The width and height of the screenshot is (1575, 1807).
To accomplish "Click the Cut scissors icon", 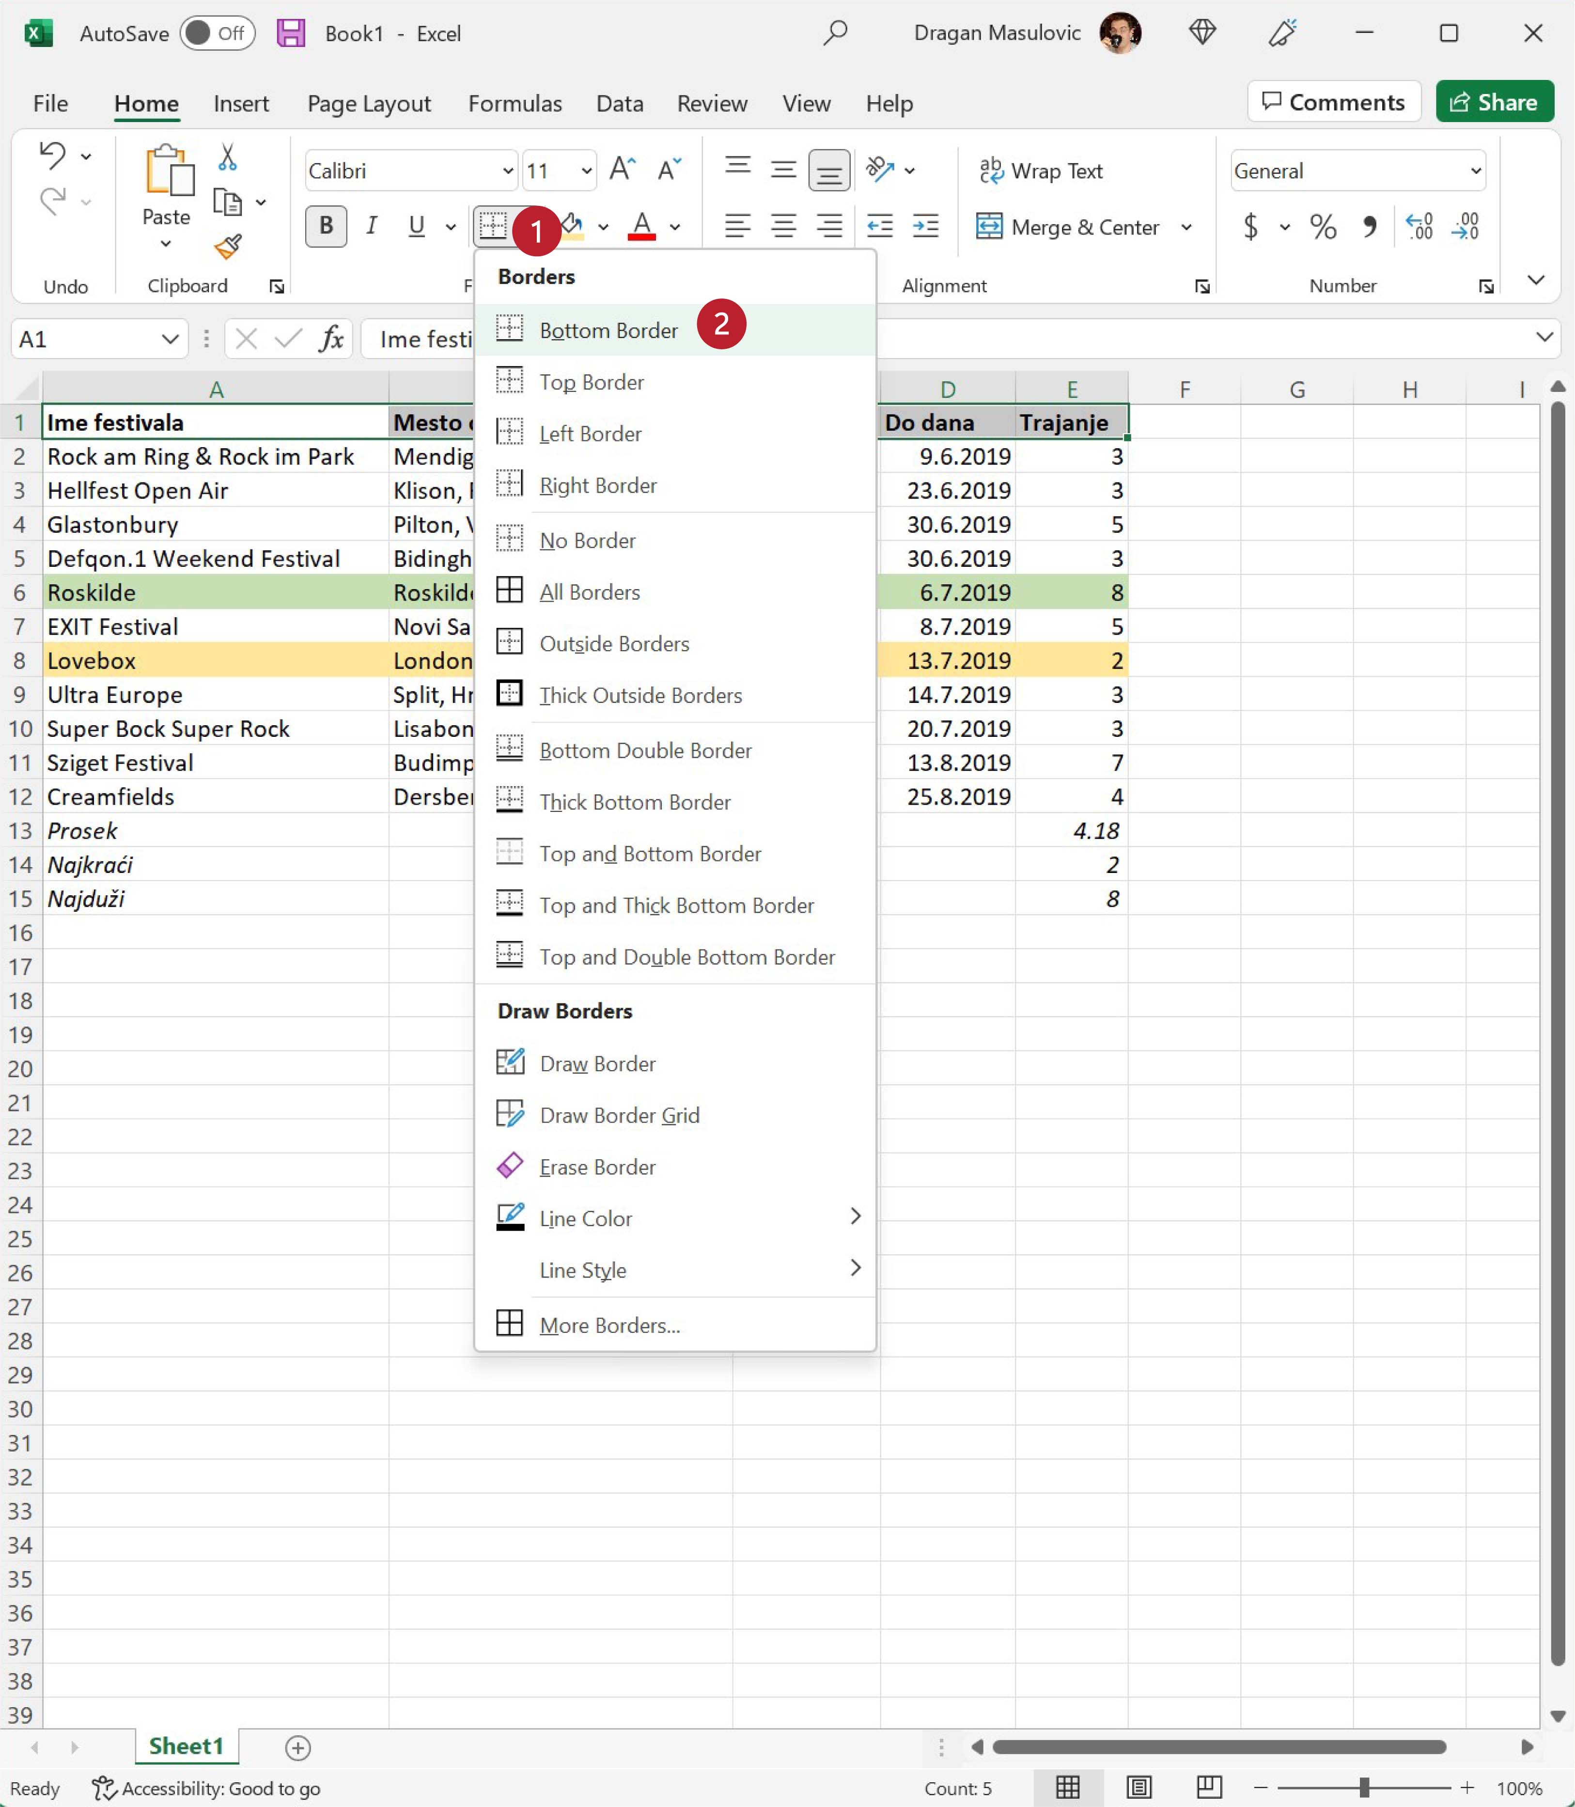I will [228, 157].
